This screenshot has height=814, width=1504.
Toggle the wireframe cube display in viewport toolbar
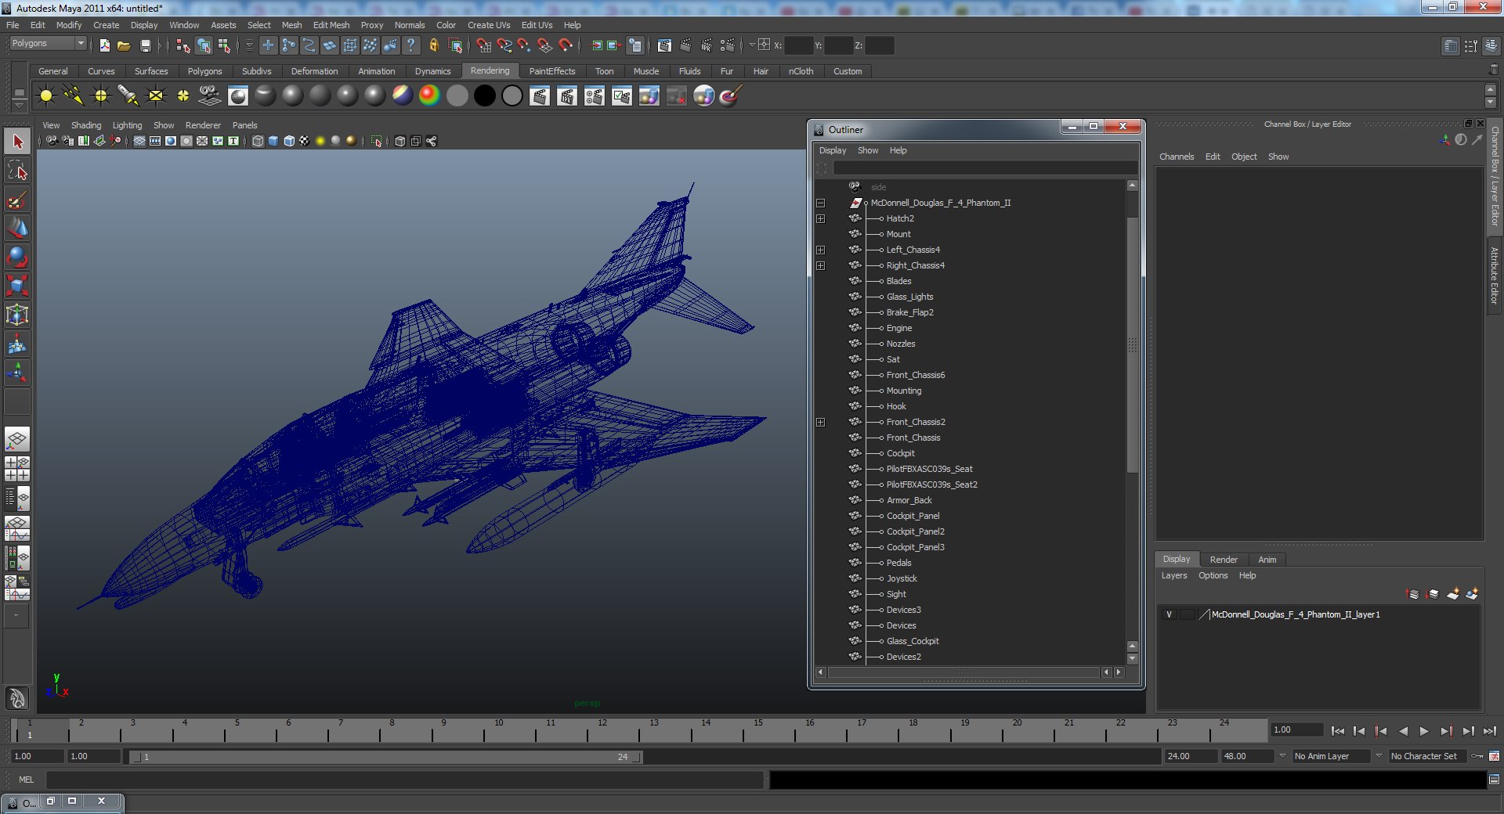click(258, 142)
